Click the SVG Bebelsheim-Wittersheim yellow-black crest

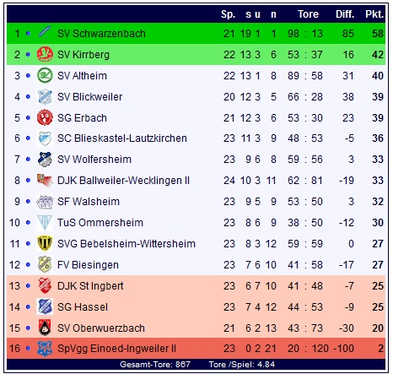[x=45, y=243]
